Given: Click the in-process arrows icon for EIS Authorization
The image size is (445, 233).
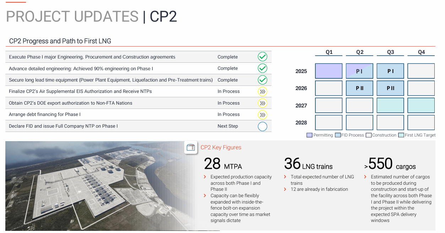Looking at the screenshot, I should click(262, 91).
